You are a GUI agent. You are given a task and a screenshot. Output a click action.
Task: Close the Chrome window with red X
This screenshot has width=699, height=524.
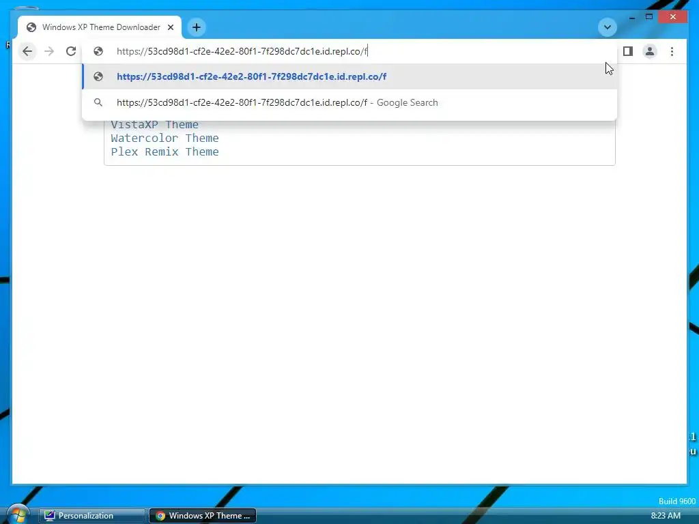673,17
